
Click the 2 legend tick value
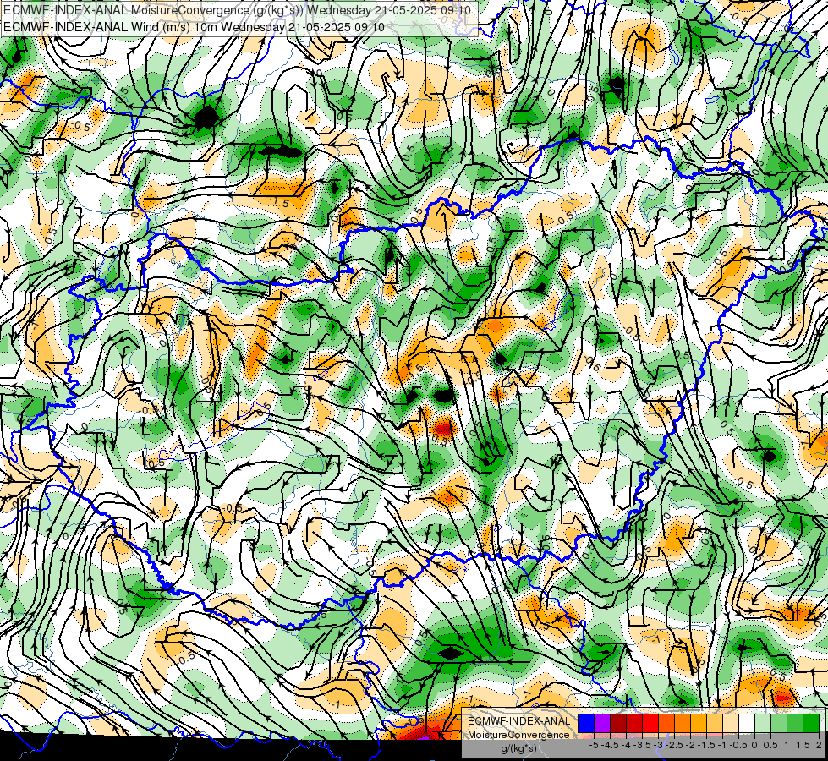819,745
